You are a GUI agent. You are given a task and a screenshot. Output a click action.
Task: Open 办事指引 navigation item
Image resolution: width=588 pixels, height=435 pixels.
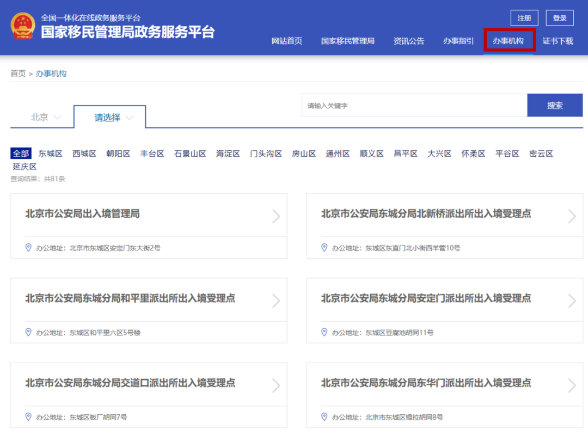click(458, 41)
